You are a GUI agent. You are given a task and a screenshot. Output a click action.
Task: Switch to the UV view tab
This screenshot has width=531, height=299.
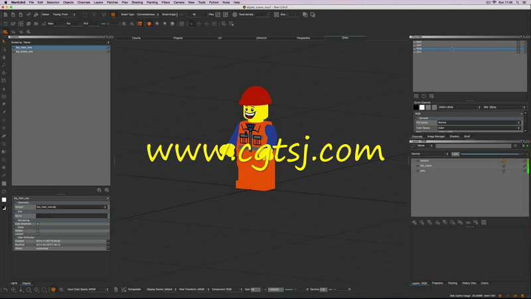[220, 38]
